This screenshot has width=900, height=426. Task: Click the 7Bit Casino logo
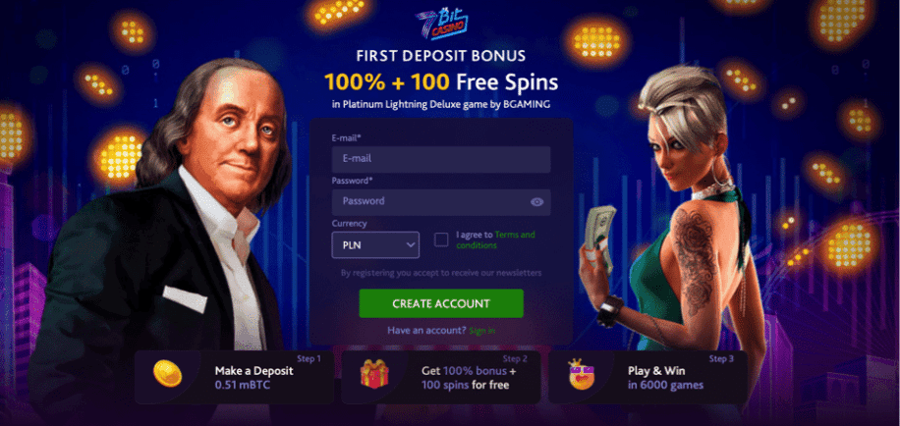(x=441, y=23)
